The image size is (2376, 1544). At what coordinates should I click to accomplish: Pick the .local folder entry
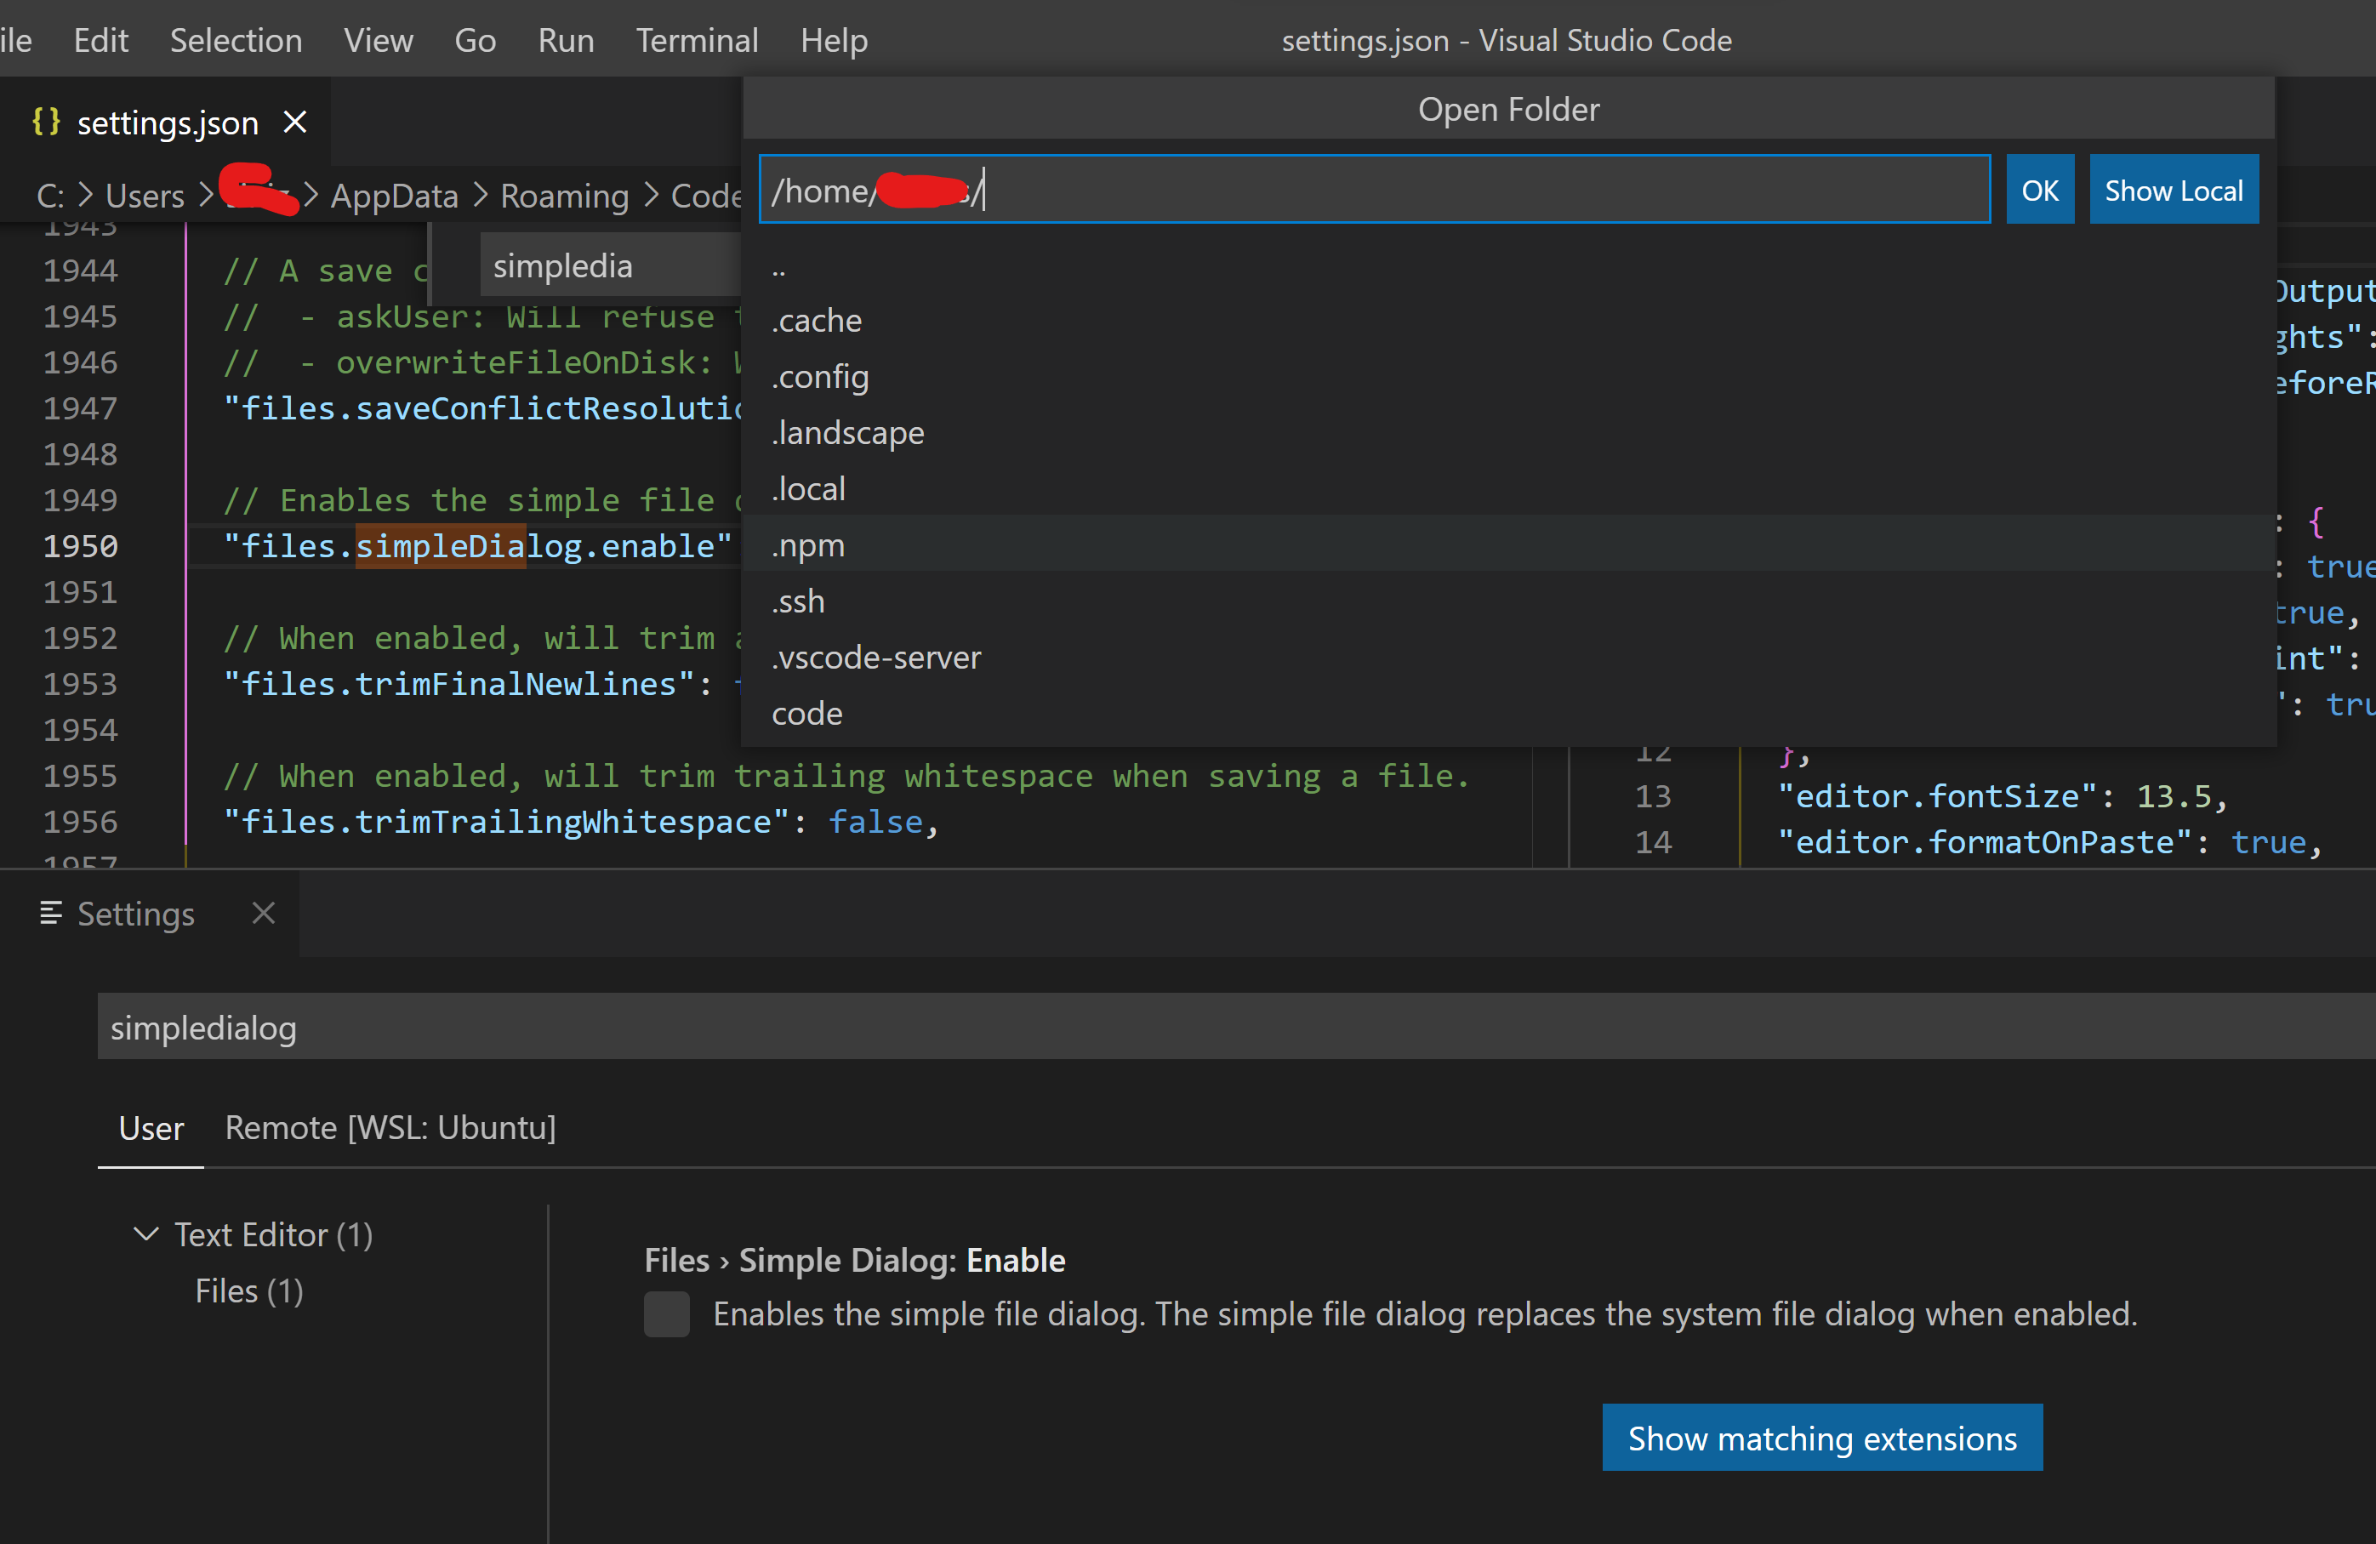(x=1507, y=488)
